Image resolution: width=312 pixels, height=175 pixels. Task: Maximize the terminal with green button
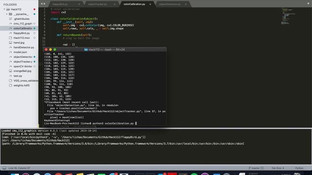coord(55,50)
